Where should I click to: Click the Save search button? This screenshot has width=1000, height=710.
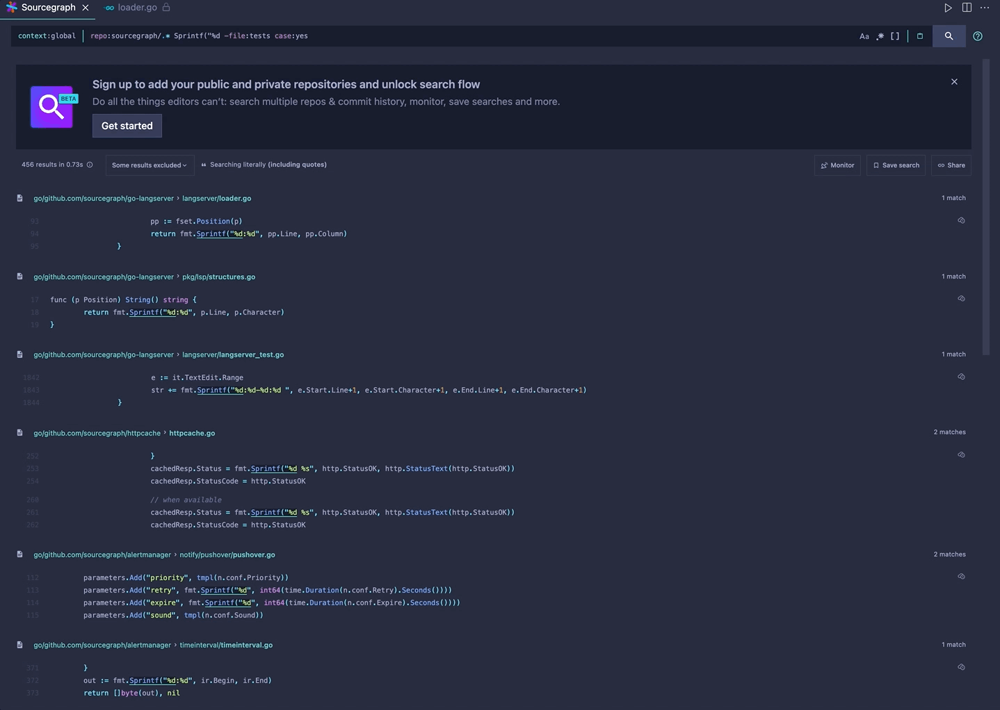pyautogui.click(x=896, y=165)
